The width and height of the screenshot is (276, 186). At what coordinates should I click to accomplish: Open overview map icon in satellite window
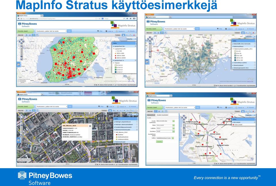[x=18, y=140]
